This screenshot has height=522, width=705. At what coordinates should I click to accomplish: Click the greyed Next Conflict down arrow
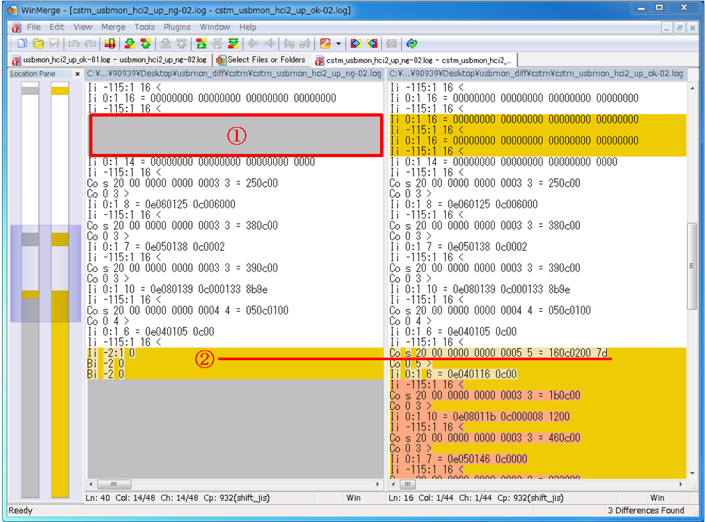click(166, 44)
